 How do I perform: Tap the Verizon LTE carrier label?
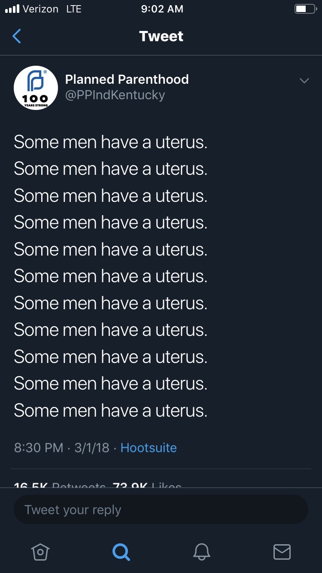(52, 9)
